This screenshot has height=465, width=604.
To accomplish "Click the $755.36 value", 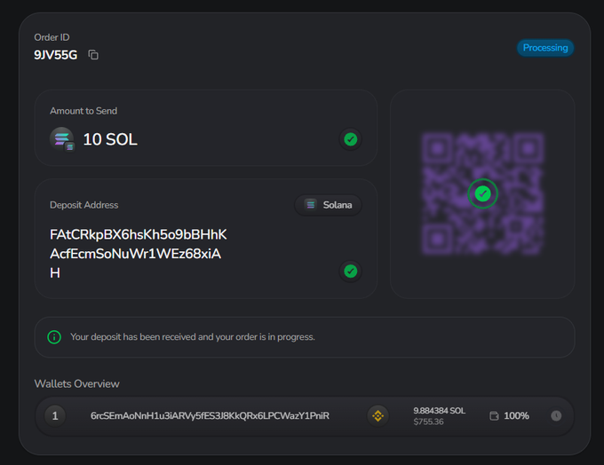I will click(428, 422).
